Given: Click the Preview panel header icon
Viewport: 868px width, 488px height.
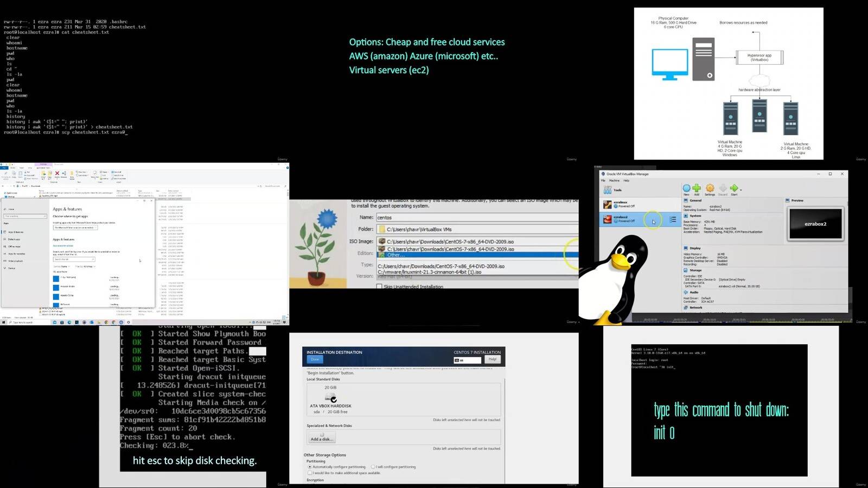Looking at the screenshot, I should coord(788,201).
